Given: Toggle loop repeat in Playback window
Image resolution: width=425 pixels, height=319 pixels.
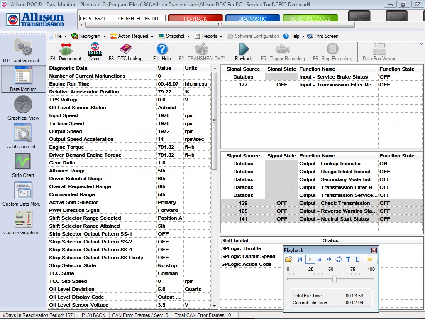Looking at the screenshot, I should click(x=338, y=259).
